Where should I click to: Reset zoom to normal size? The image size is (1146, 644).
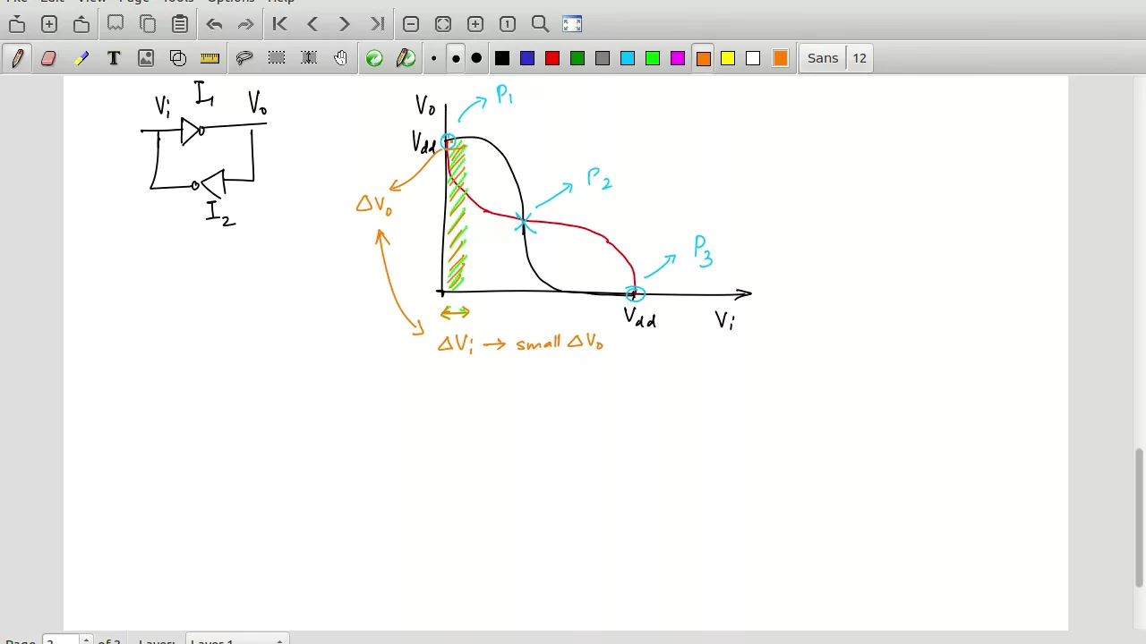point(508,24)
